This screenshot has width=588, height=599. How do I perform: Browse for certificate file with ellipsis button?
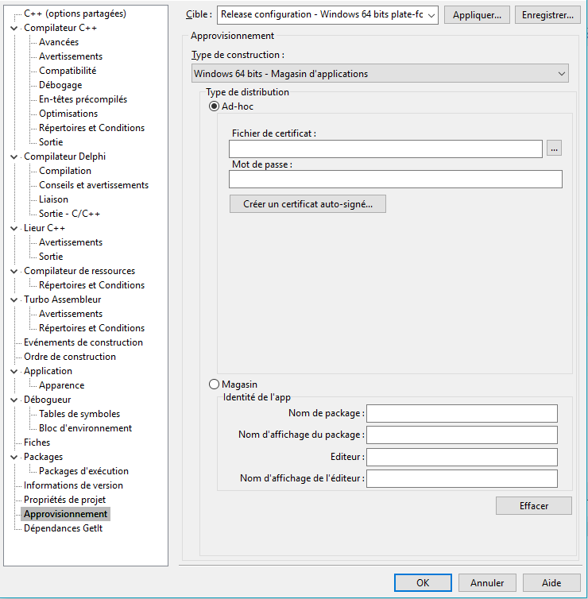tap(554, 149)
